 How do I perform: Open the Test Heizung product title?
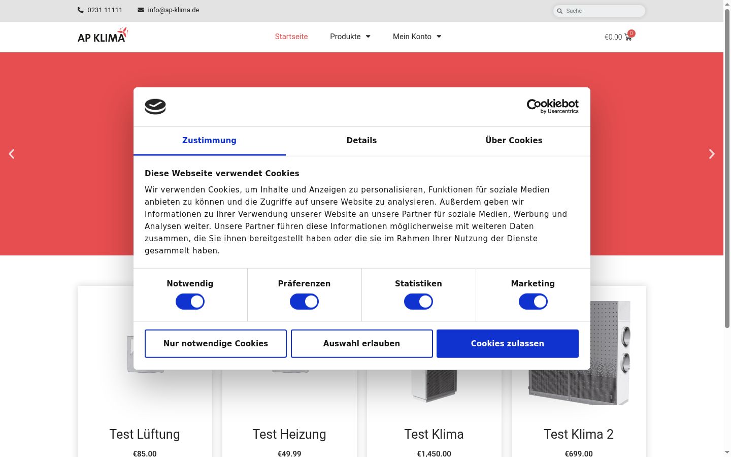pyautogui.click(x=289, y=434)
